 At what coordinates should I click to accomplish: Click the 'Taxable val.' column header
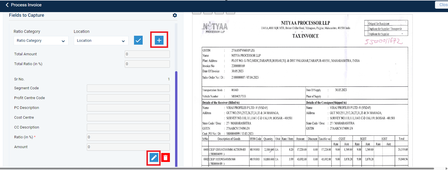tap(325, 139)
